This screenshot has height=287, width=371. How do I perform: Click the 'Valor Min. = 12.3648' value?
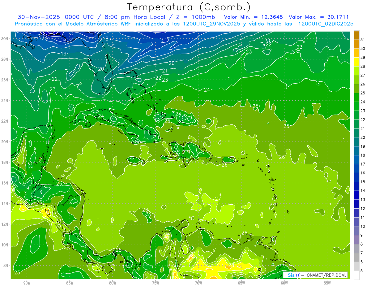coord(254,17)
